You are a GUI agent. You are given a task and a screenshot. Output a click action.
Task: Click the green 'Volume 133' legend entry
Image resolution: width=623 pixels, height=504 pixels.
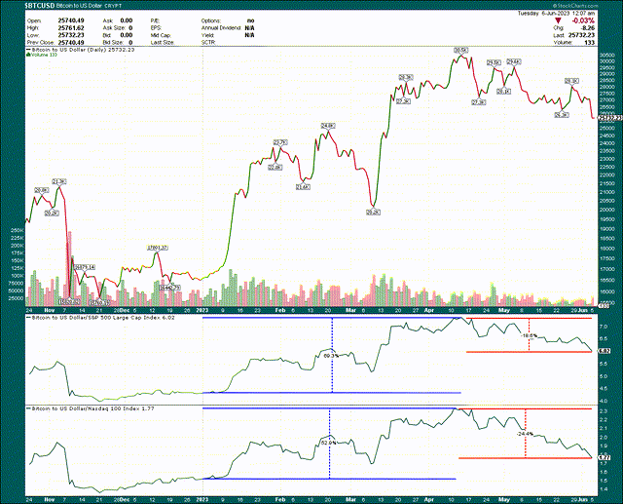coord(42,55)
